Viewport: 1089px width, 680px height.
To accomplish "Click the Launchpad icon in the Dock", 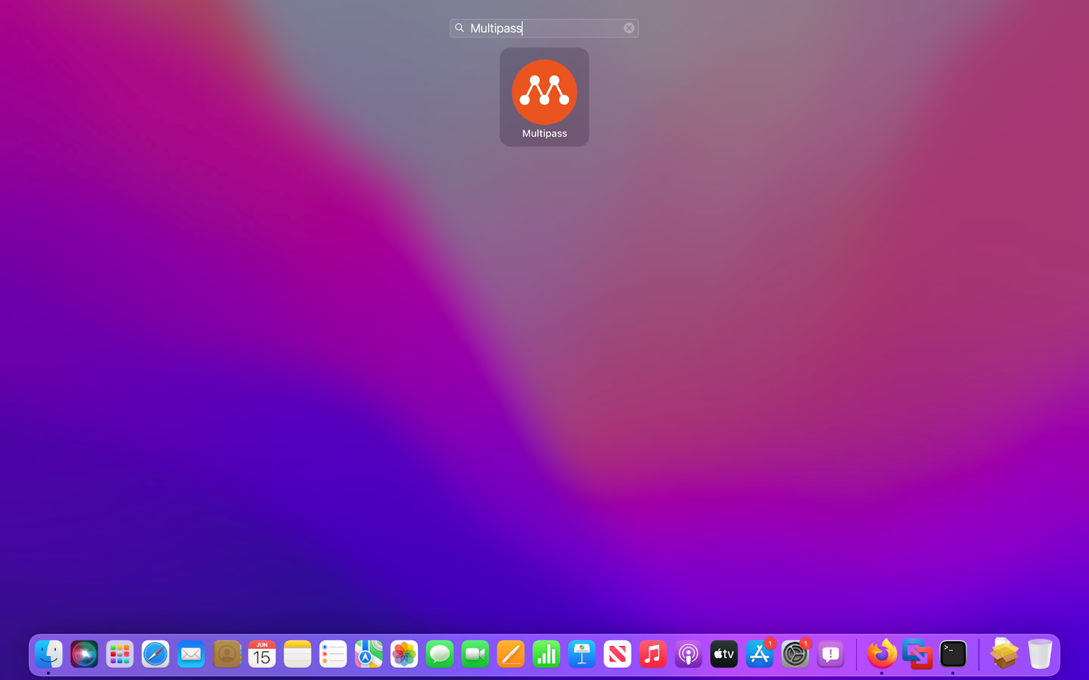I will point(120,654).
